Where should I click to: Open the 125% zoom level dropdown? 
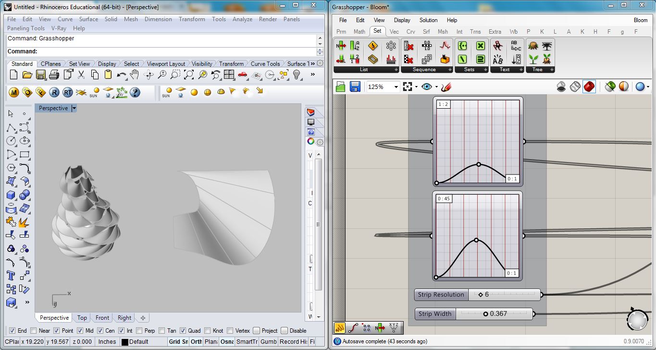396,87
